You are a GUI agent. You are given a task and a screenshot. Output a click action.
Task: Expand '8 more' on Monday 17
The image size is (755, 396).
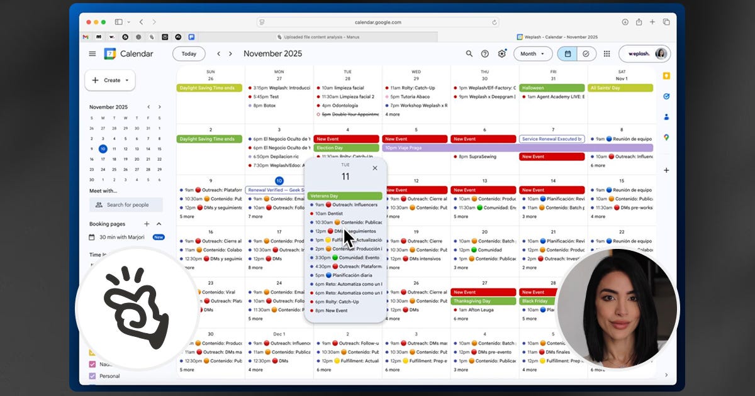(255, 267)
